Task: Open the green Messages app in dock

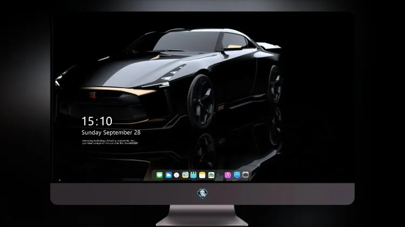Action: (159, 175)
